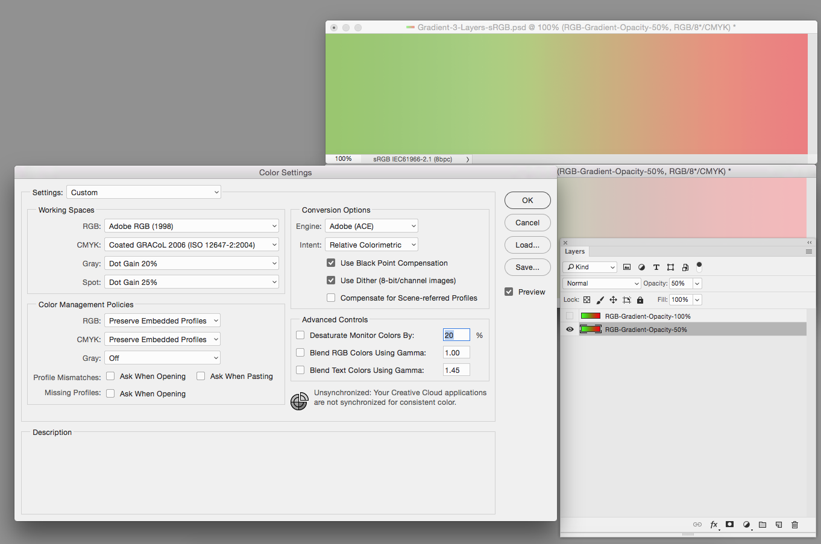Click the new group folder icon
Viewport: 821px width, 544px height.
point(763,525)
